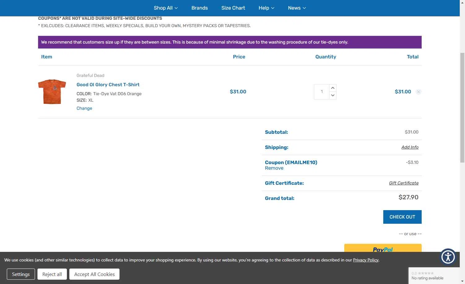The height and width of the screenshot is (284, 465).
Task: Pay with the PayPal button
Action: (x=383, y=248)
